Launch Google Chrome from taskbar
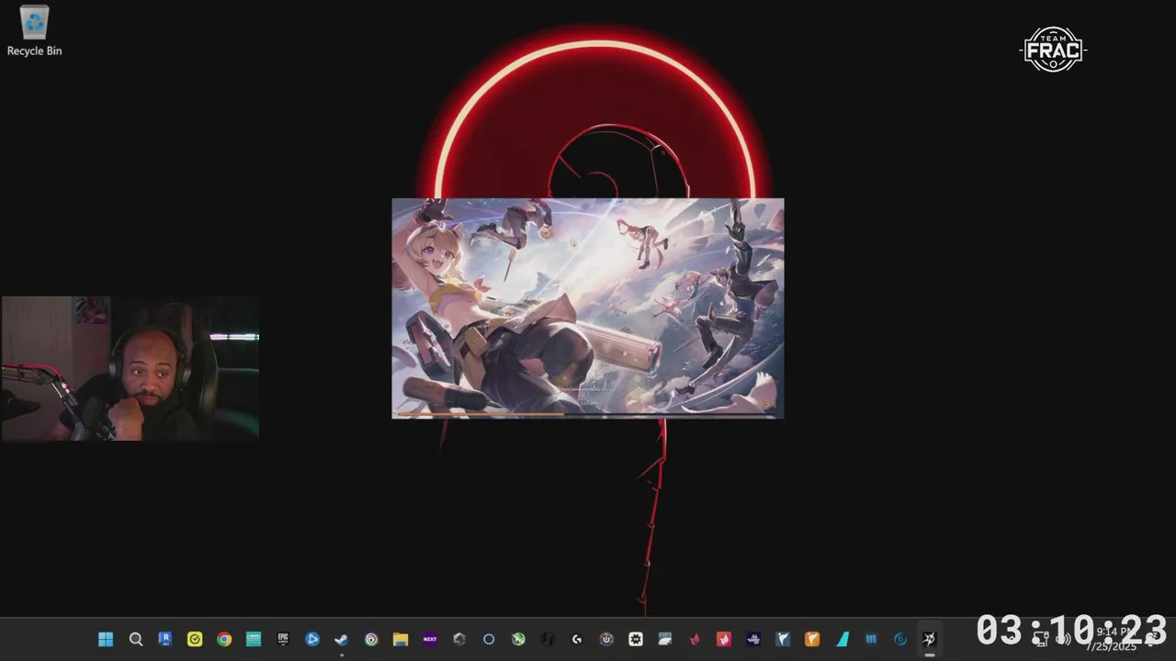 coord(224,639)
